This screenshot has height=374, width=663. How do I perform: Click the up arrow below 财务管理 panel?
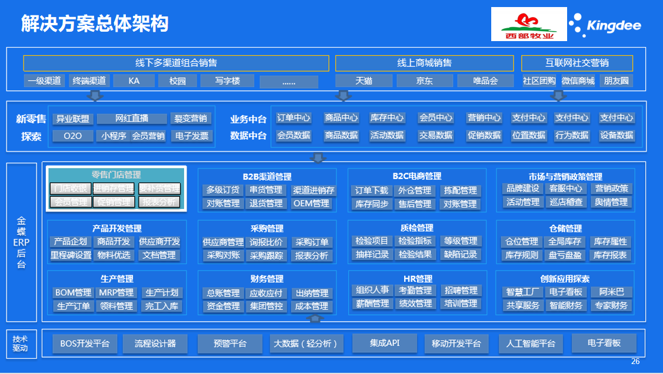click(316, 318)
